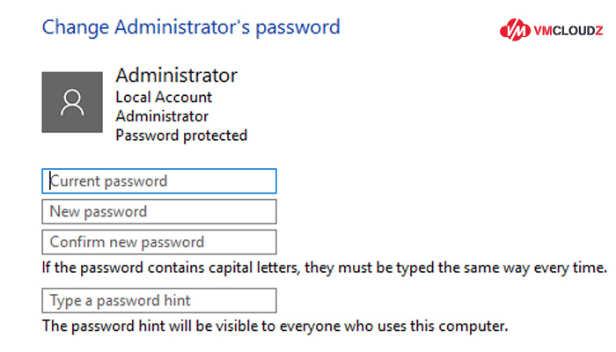The height and width of the screenshot is (352, 616).
Task: Click the capital letters instruction sentence
Action: (325, 268)
